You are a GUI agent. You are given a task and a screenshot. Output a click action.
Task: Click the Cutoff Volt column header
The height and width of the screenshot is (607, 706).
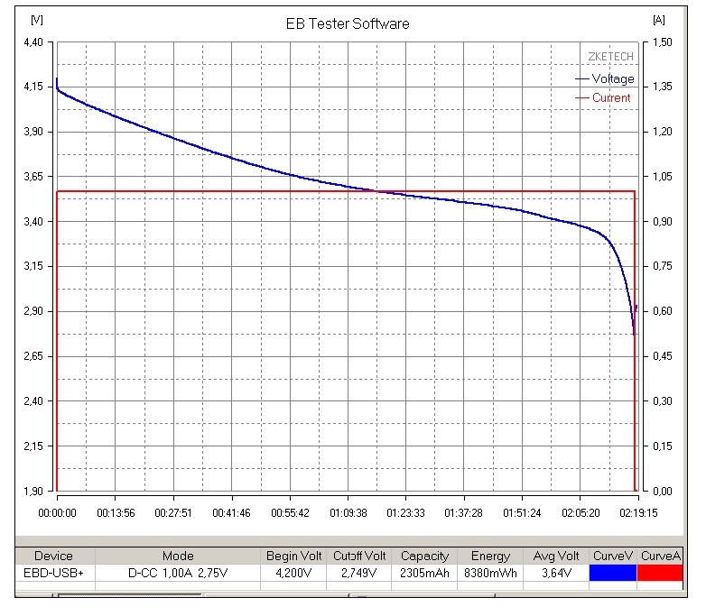coord(359,556)
